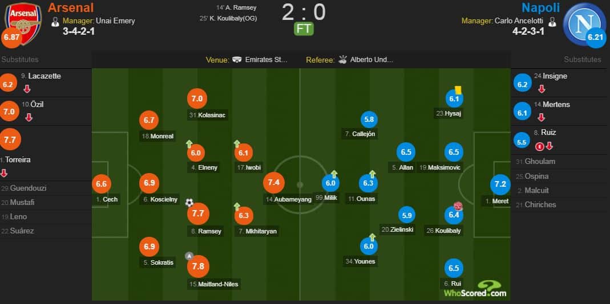The width and height of the screenshot is (610, 304).
Task: Click Hysaj's yellow card icon
Action: pos(458,90)
